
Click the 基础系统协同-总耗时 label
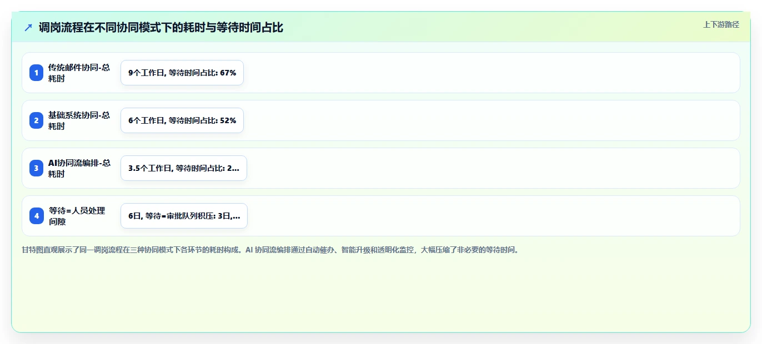tap(79, 120)
